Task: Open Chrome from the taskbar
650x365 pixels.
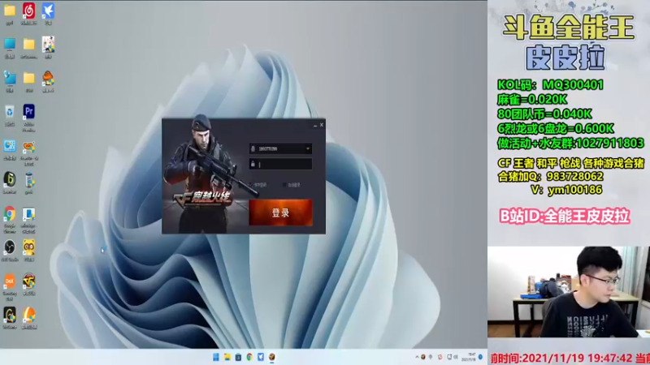Action: click(249, 357)
